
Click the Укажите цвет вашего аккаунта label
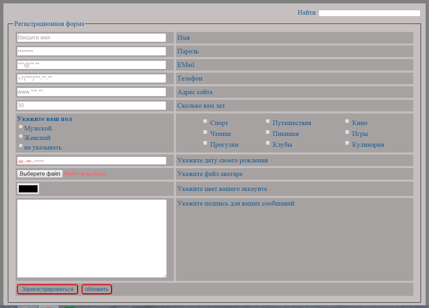(x=222, y=189)
